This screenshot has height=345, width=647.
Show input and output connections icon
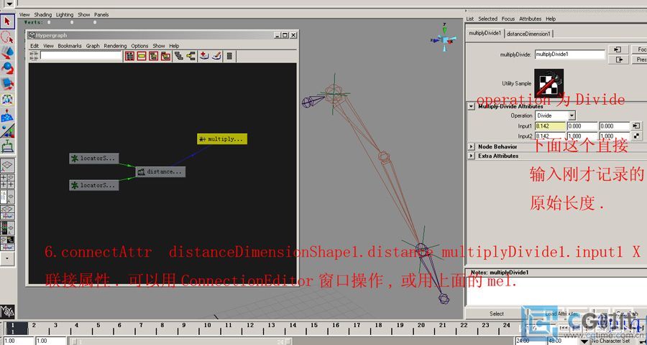[191, 56]
